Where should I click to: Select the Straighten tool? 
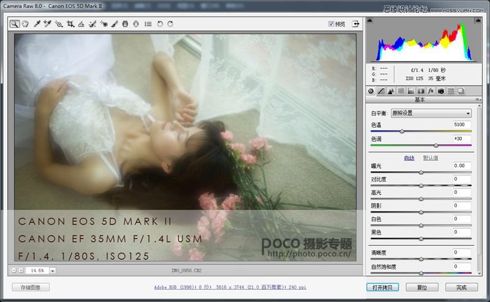(x=81, y=24)
